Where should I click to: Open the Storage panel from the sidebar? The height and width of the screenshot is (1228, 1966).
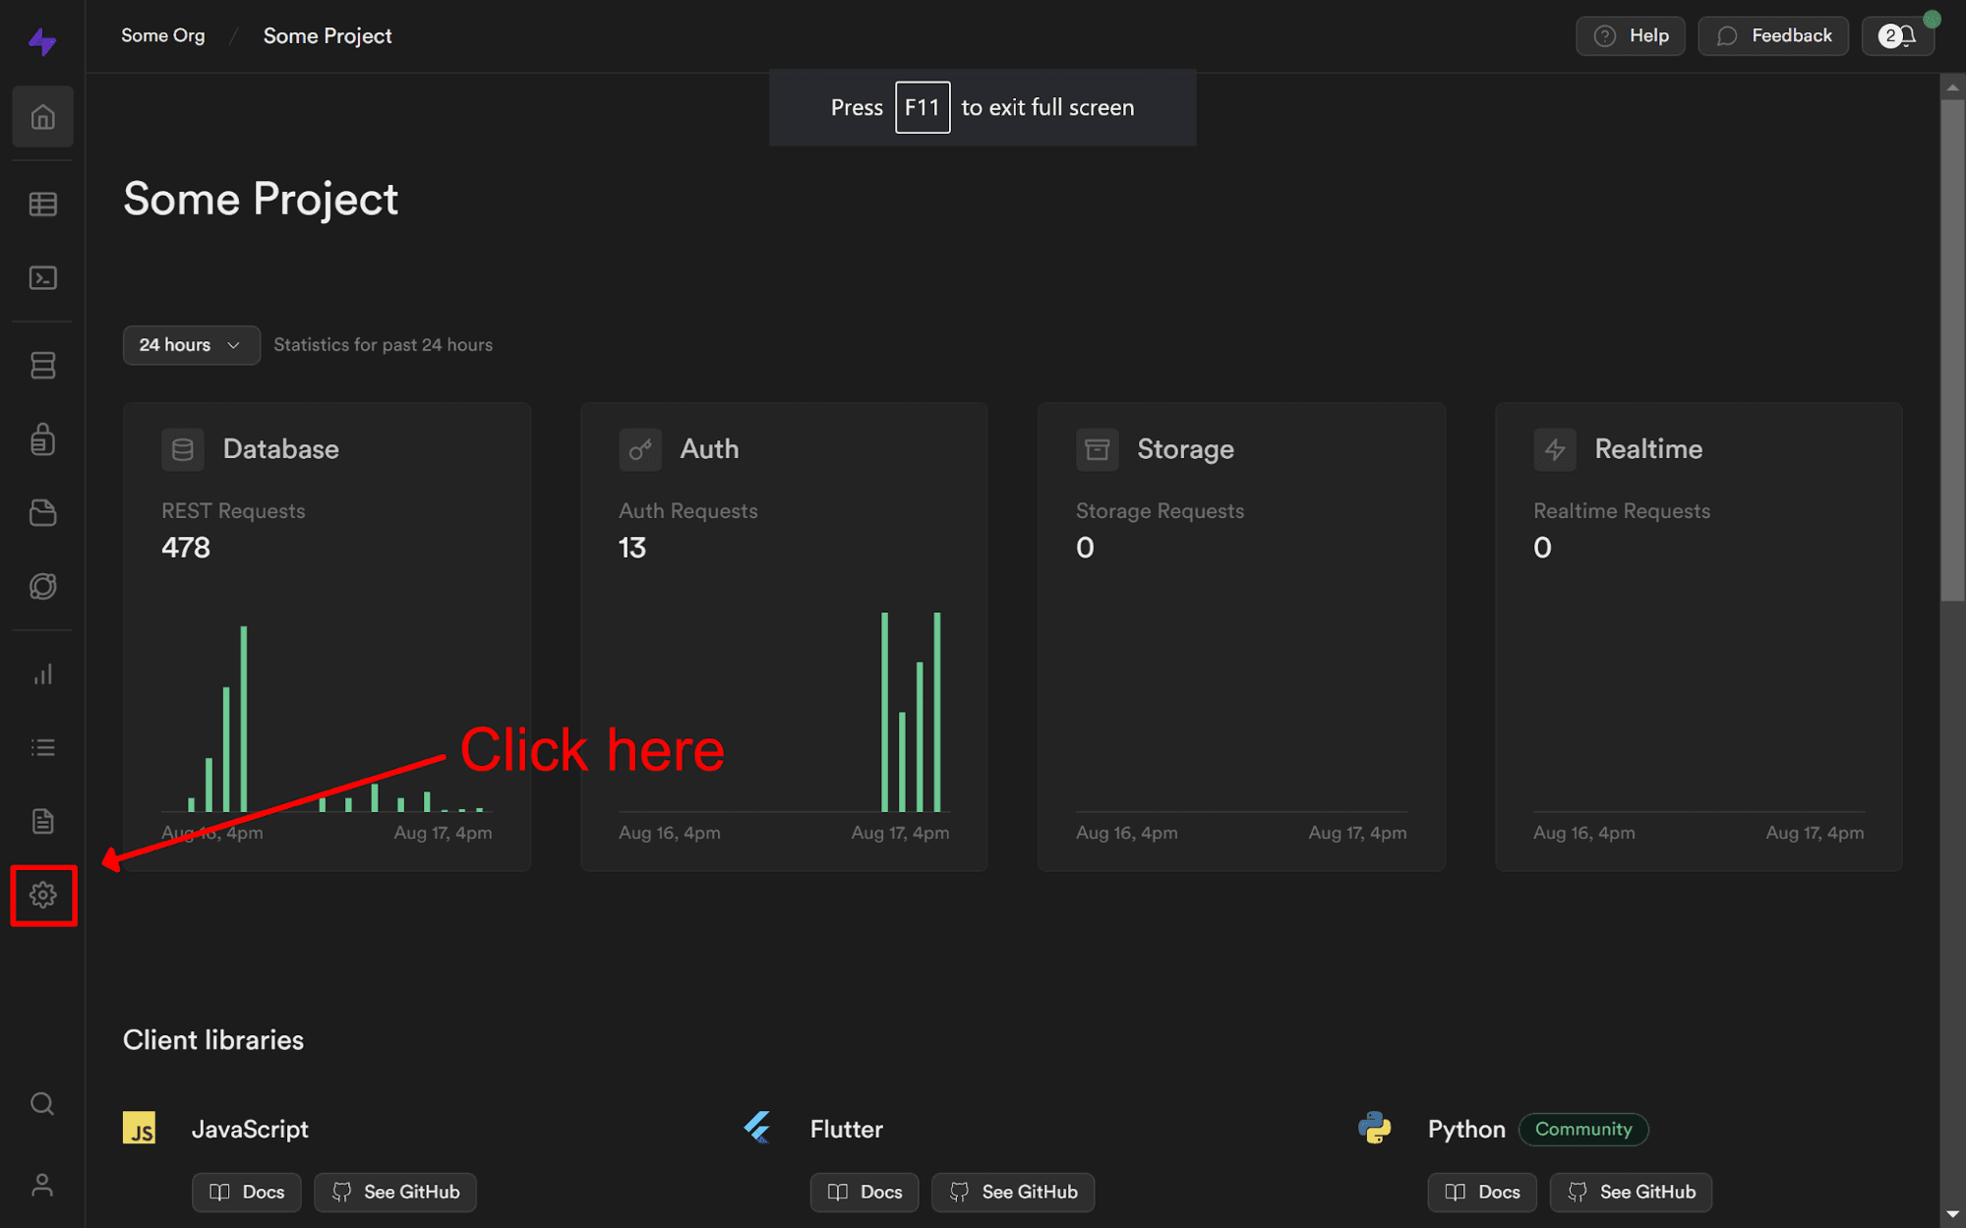(x=42, y=512)
